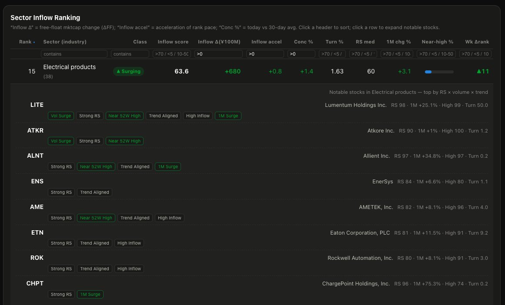505x305 pixels.
Task: Focus the Wk Δrank filter field
Action: tap(475, 54)
